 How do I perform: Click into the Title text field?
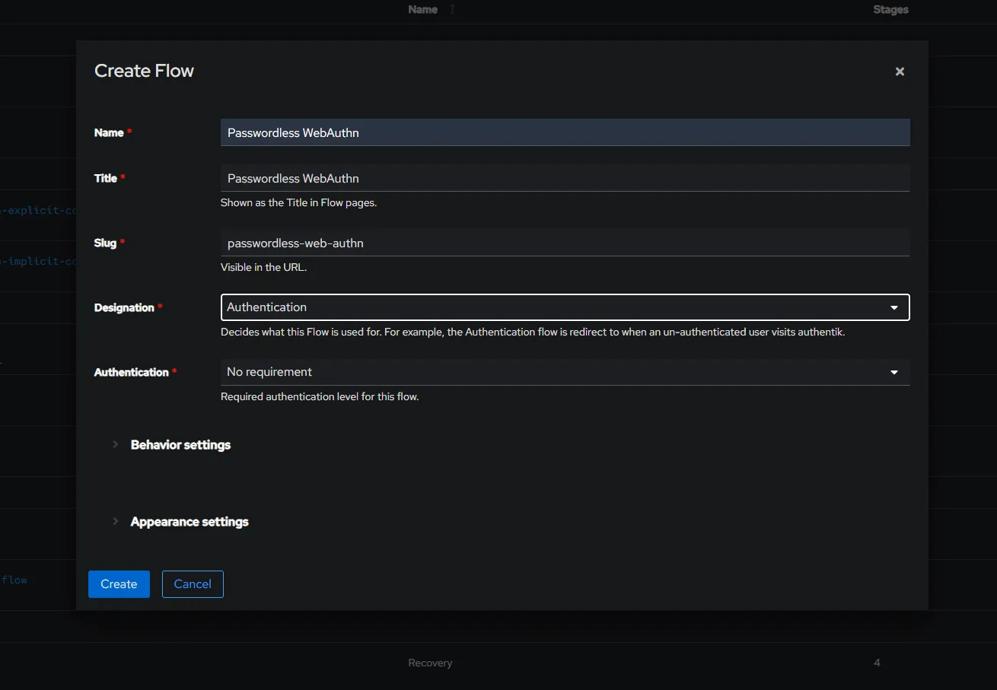[x=565, y=178]
